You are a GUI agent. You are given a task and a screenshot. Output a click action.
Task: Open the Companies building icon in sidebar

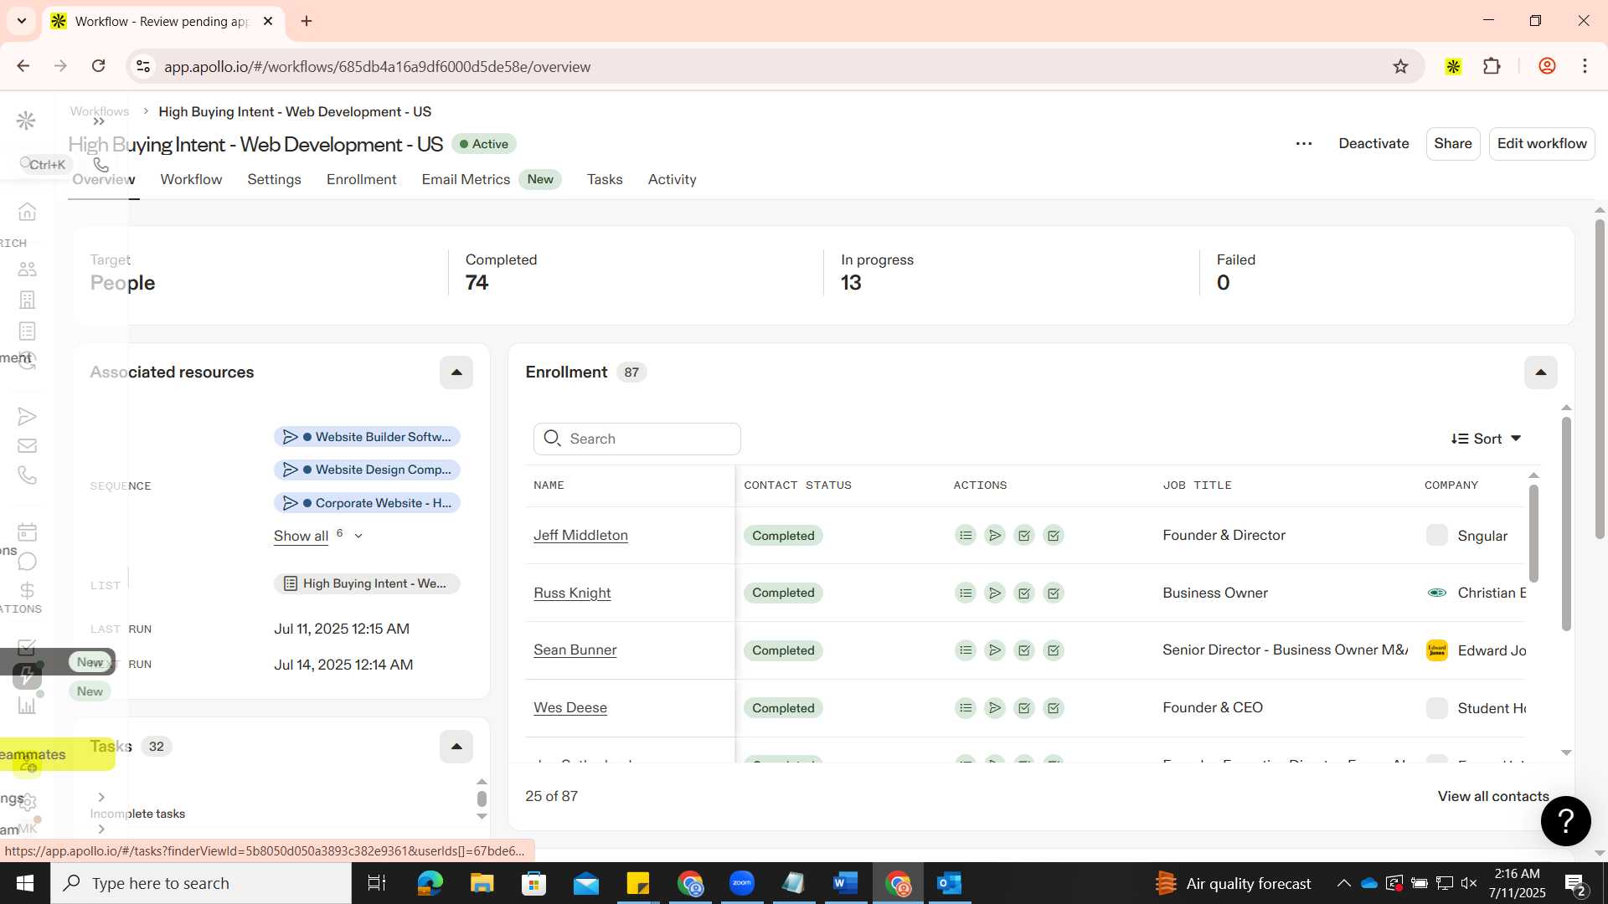[27, 300]
